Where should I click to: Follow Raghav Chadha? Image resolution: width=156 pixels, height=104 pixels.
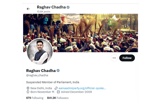click(x=127, y=58)
